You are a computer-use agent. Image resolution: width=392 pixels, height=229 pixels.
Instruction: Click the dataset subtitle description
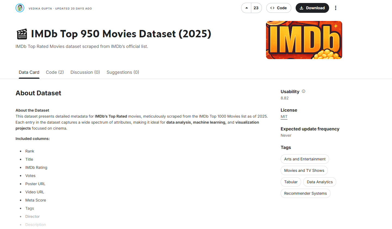(82, 46)
